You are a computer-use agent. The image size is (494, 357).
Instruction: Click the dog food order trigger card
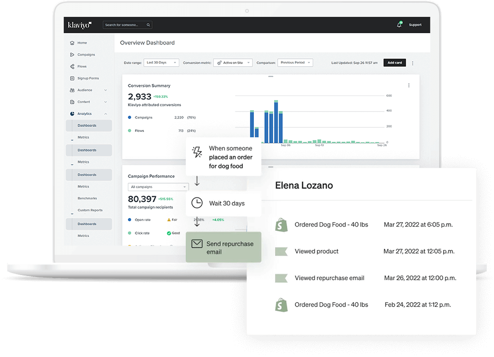223,157
